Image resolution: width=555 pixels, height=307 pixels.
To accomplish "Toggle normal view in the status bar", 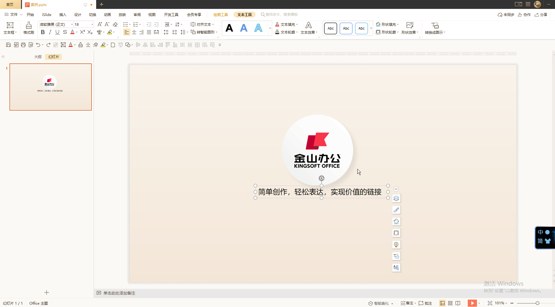I will [443, 303].
